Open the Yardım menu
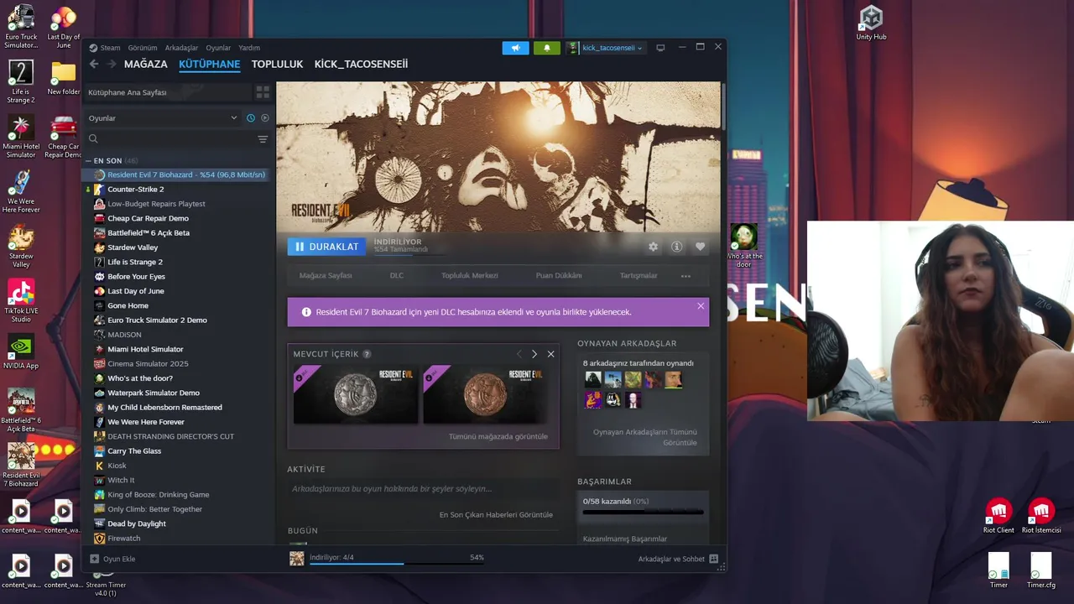Screen dimensions: 1074x604 point(249,48)
